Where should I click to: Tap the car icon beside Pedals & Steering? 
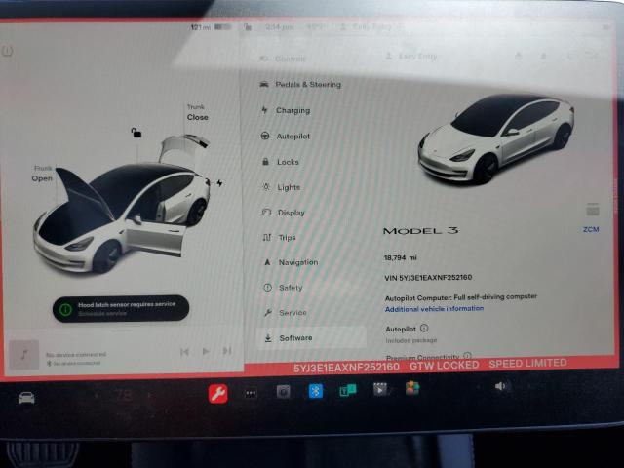click(264, 85)
